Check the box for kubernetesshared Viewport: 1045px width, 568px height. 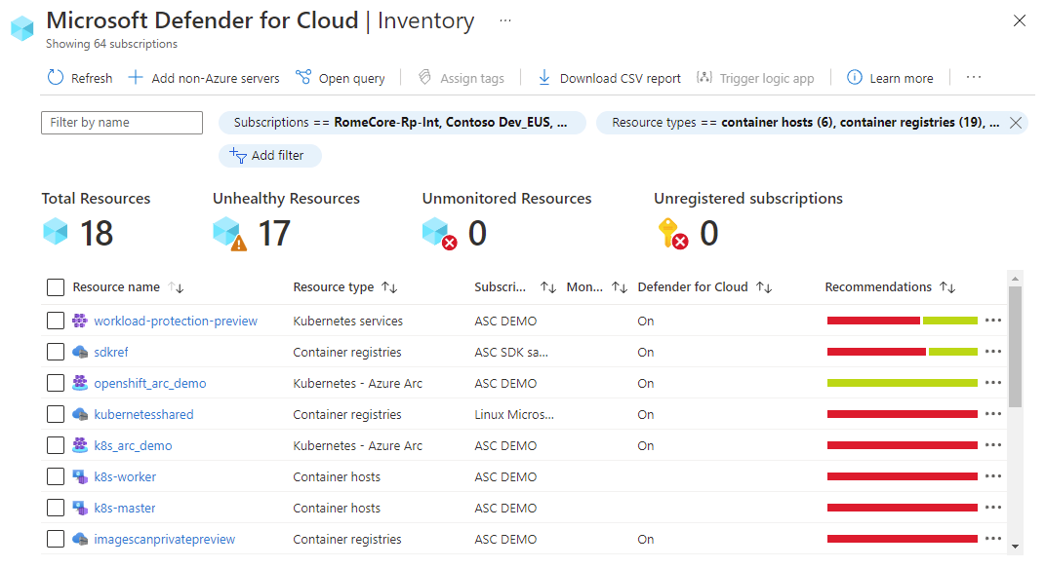[x=56, y=414]
